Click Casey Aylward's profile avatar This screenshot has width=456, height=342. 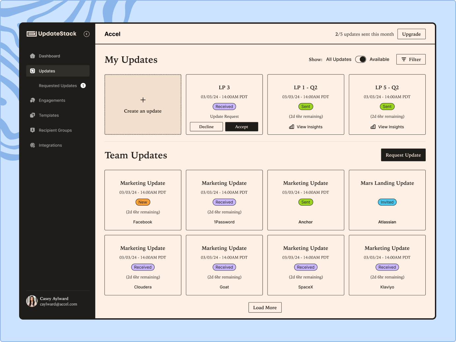click(32, 301)
